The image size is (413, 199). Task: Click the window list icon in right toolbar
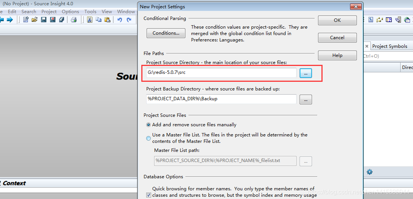click(x=398, y=20)
